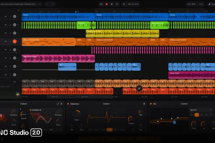Arm the Drums track for recording
Image resolution: width=215 pixels, height=143 pixels.
coord(15,16)
